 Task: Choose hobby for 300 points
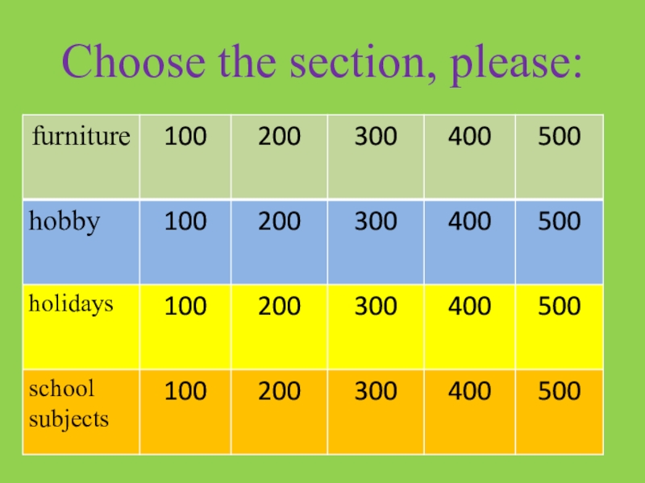376,221
